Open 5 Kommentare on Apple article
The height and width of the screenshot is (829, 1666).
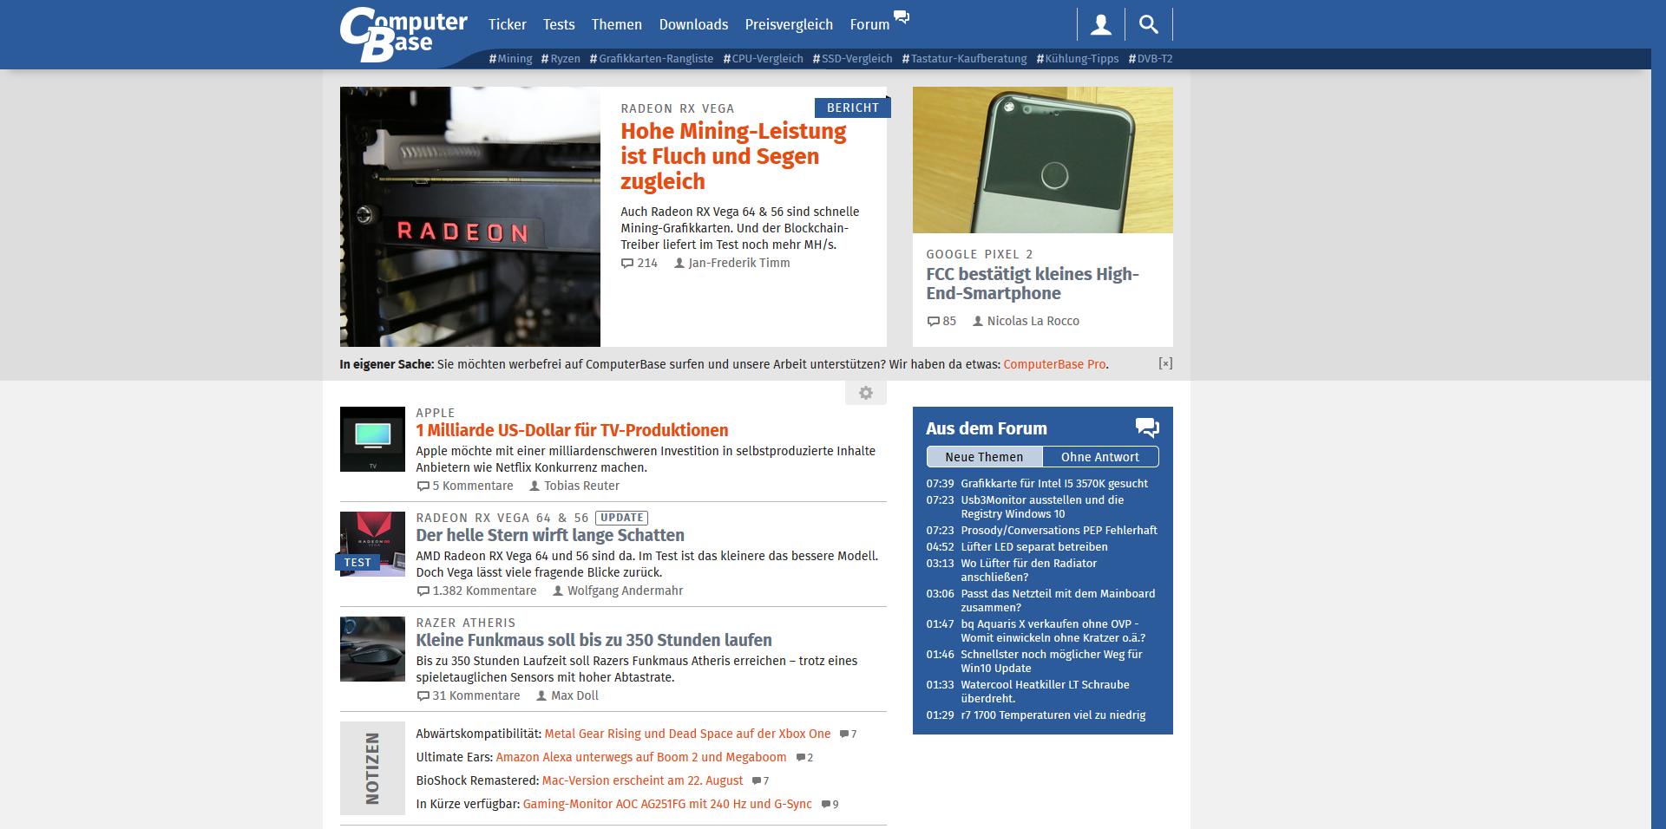465,486
